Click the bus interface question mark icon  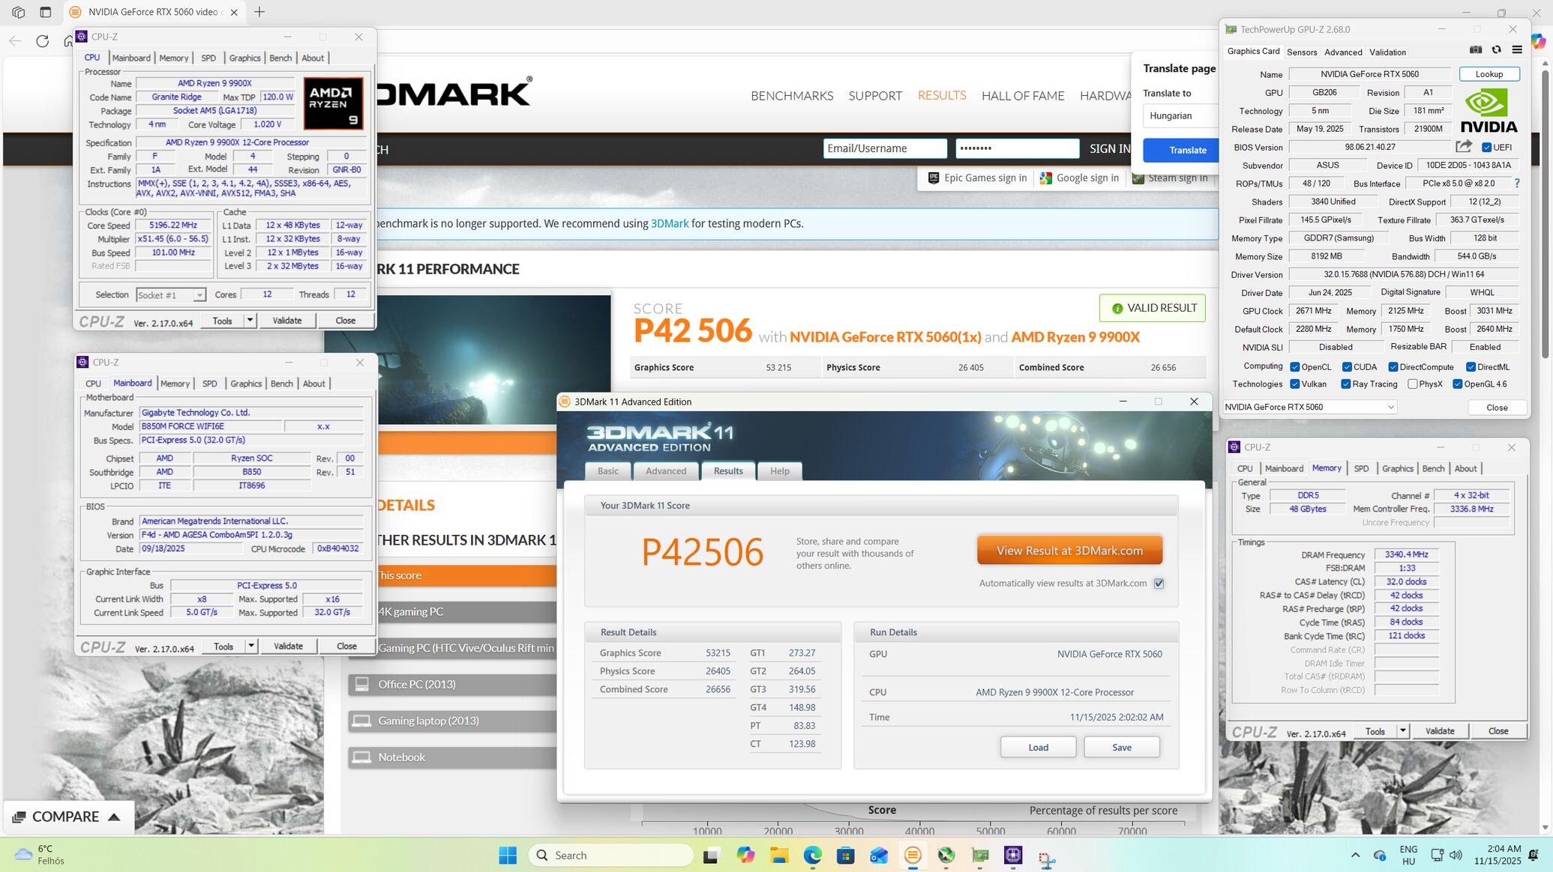(1517, 184)
